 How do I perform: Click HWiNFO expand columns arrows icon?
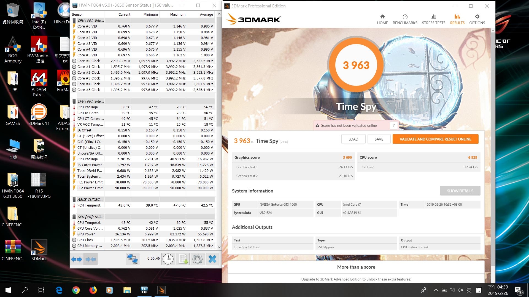coord(76,259)
